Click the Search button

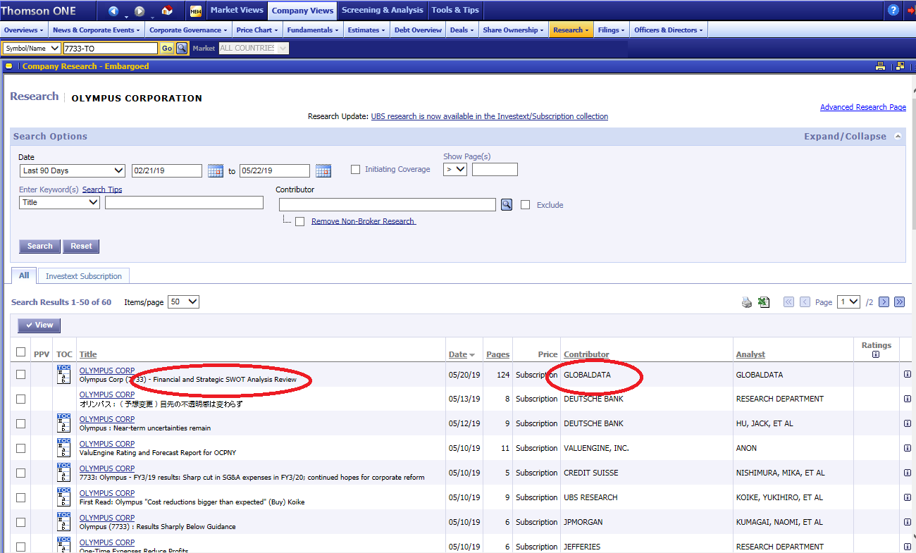(39, 246)
